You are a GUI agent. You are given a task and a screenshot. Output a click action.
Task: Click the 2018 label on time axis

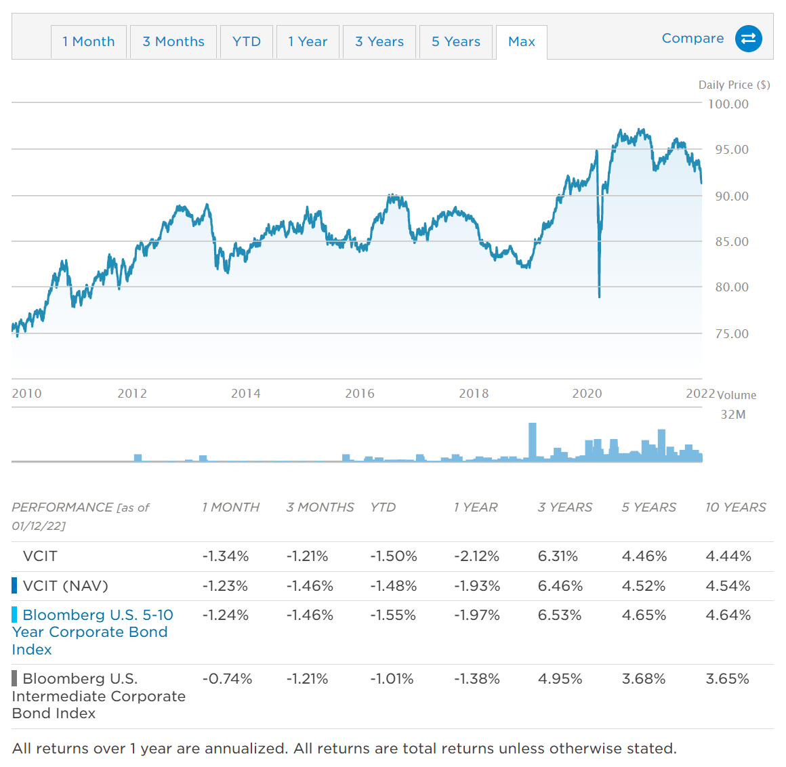coord(474,394)
